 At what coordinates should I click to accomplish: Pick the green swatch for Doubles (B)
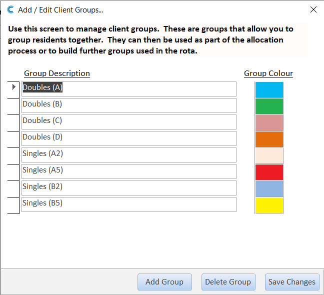tap(269, 106)
